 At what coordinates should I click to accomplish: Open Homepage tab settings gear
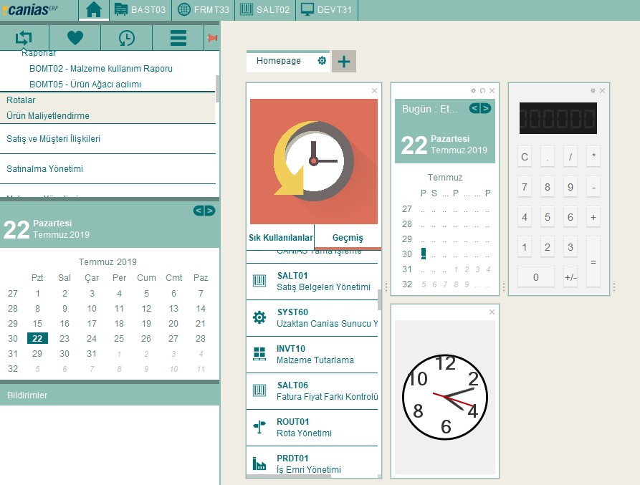tap(322, 61)
